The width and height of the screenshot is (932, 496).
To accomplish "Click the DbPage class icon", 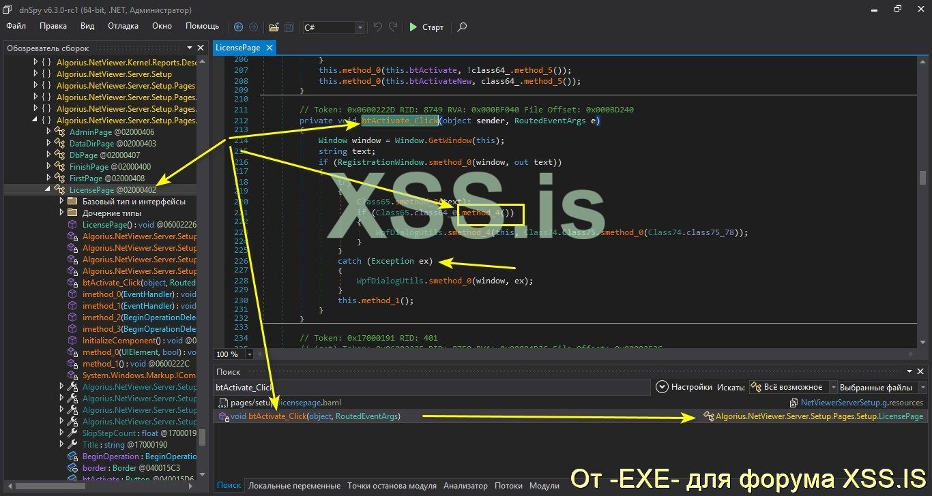I will coord(59,155).
